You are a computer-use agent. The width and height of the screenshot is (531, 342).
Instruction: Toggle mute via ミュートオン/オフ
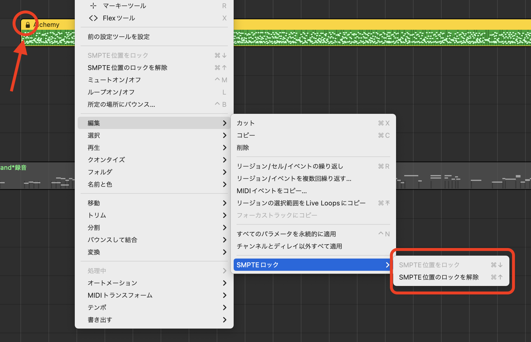click(x=114, y=80)
